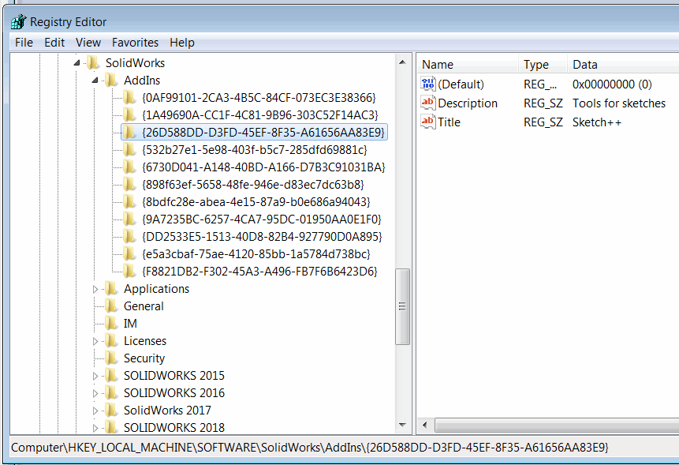Expand the Applications key
Screen dimensions: 679x465
point(95,289)
